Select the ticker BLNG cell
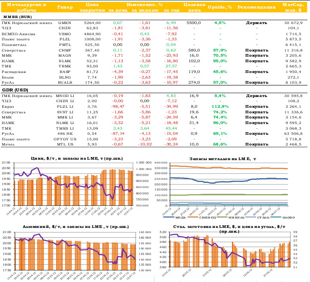This screenshot has width=310, height=282. [x=65, y=77]
